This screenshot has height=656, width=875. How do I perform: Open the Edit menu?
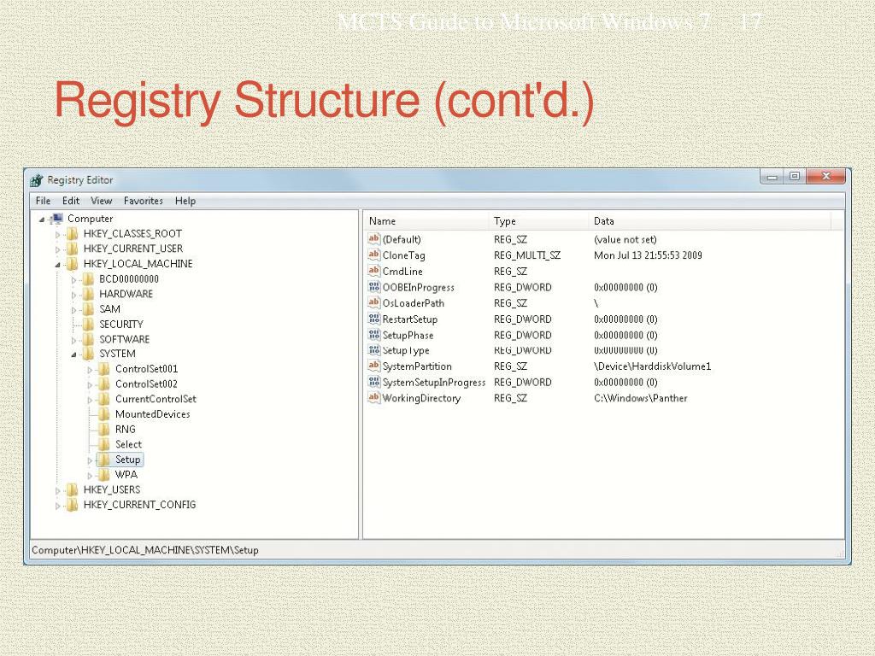(x=71, y=201)
